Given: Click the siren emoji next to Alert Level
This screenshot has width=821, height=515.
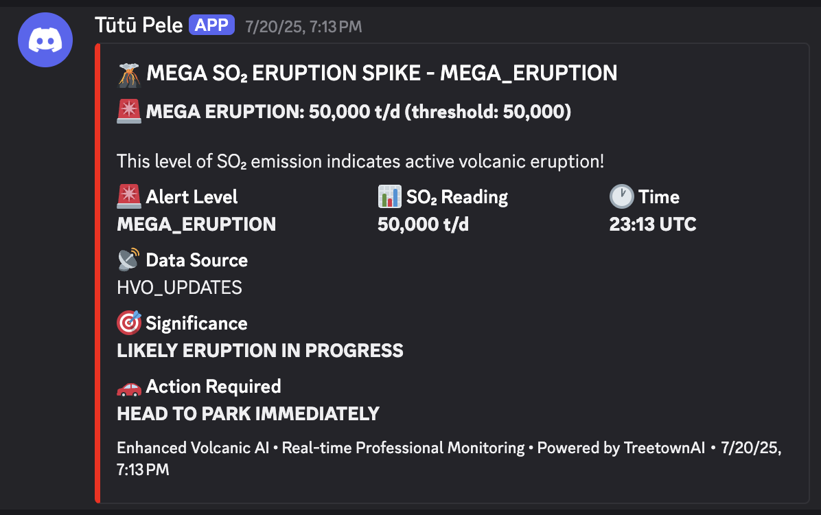Looking at the screenshot, I should [129, 197].
